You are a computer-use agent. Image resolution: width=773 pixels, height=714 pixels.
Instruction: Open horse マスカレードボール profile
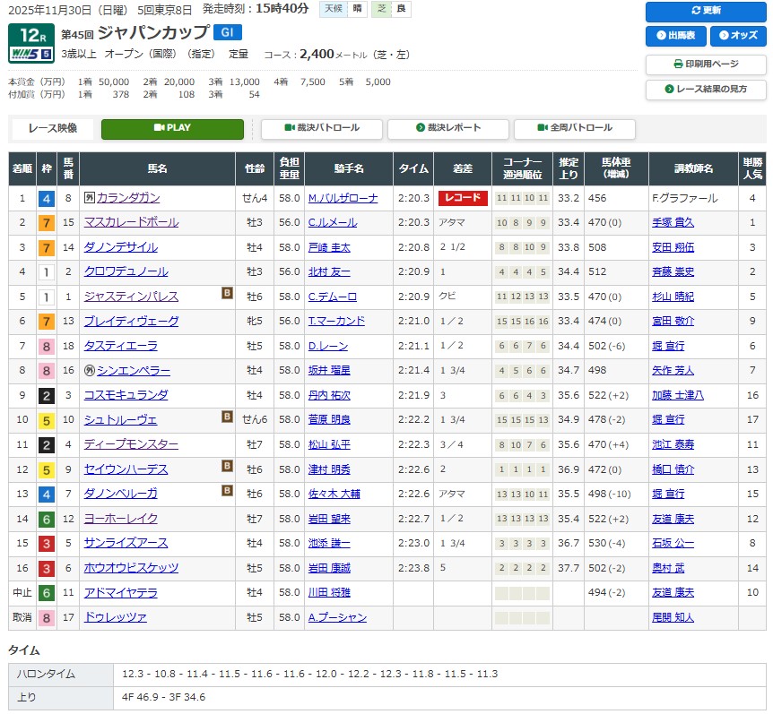(x=131, y=222)
